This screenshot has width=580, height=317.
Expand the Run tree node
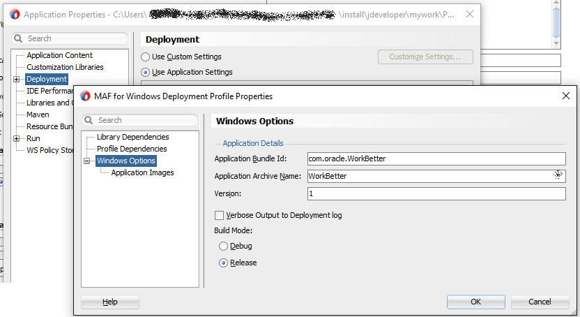(16, 138)
